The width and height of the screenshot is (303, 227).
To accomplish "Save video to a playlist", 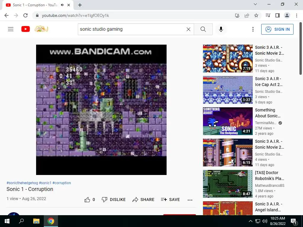I will click(x=170, y=200).
